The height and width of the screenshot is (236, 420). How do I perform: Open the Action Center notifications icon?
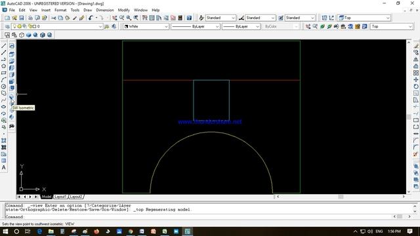409,231
